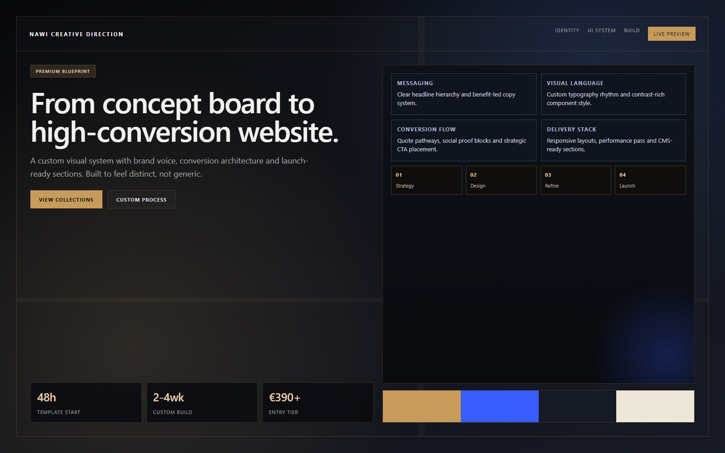Select the gold color swatch
The width and height of the screenshot is (725, 453).
click(x=421, y=406)
